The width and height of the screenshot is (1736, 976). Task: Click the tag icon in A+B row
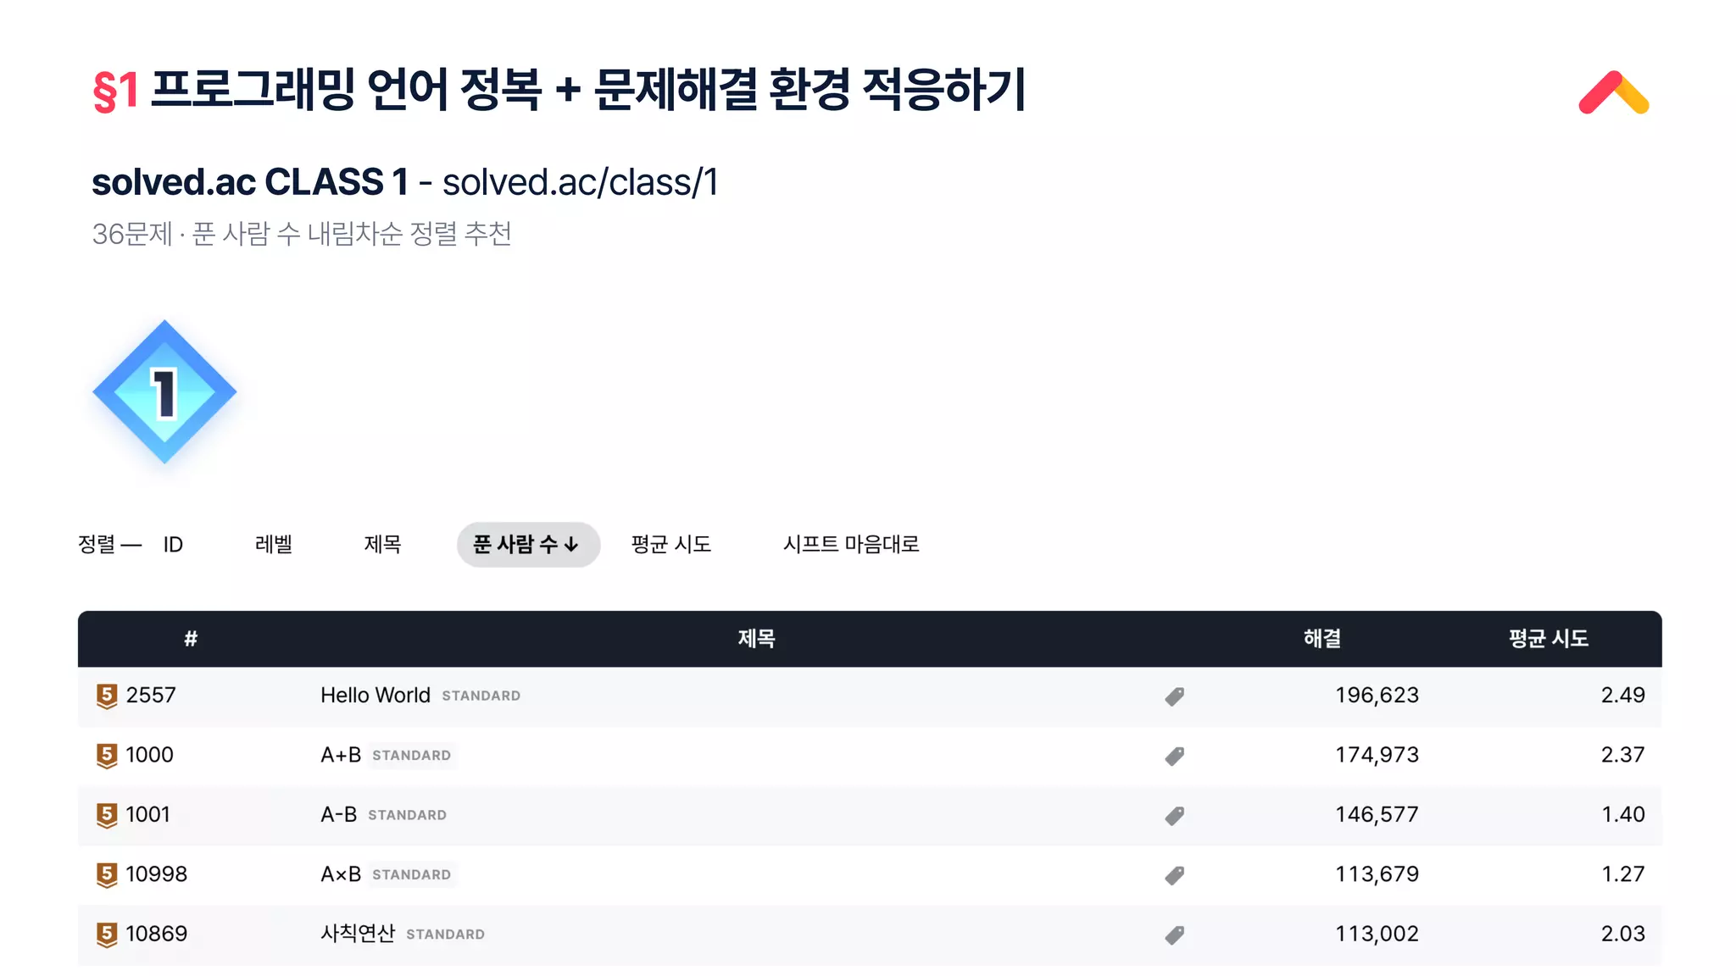[1174, 756]
